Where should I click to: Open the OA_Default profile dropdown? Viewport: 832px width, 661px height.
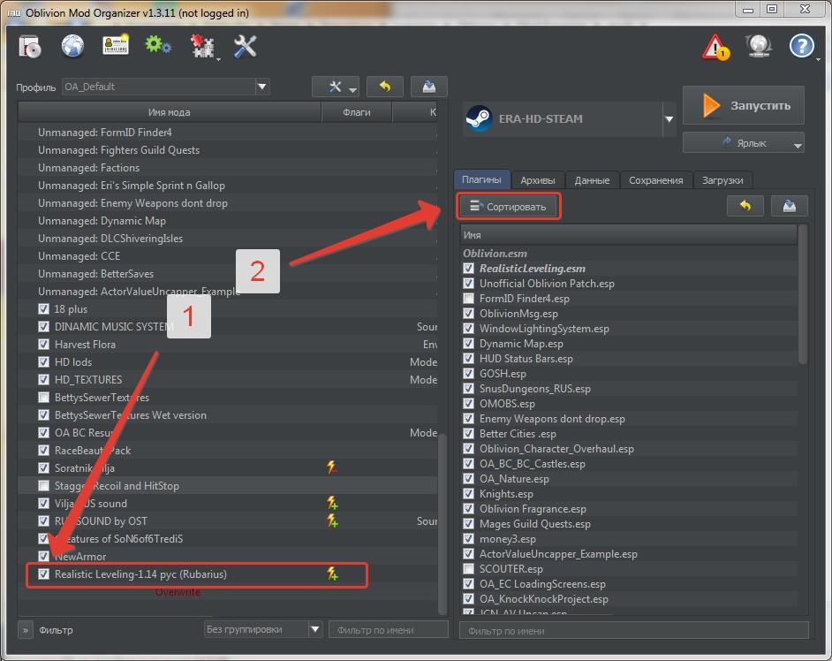(261, 87)
